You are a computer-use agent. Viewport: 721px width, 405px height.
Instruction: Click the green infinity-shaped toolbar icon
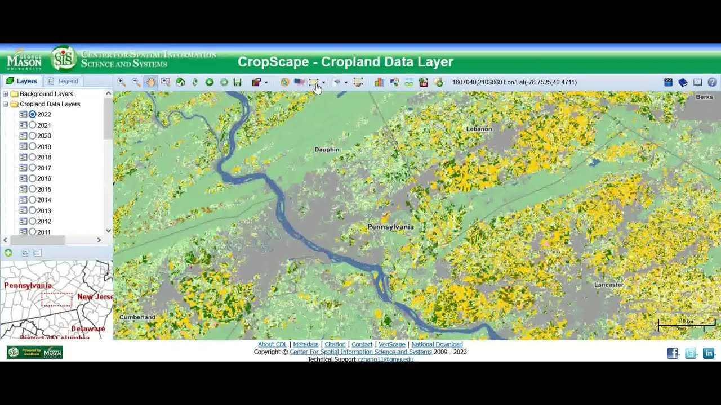(x=409, y=82)
